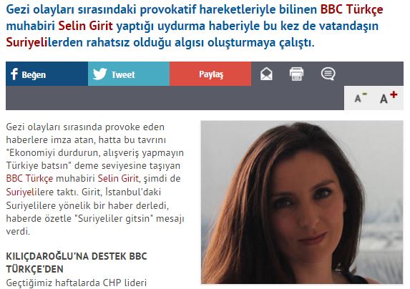Click the Facebook Beğen button
Image resolution: width=410 pixels, height=289 pixels.
pos(47,74)
